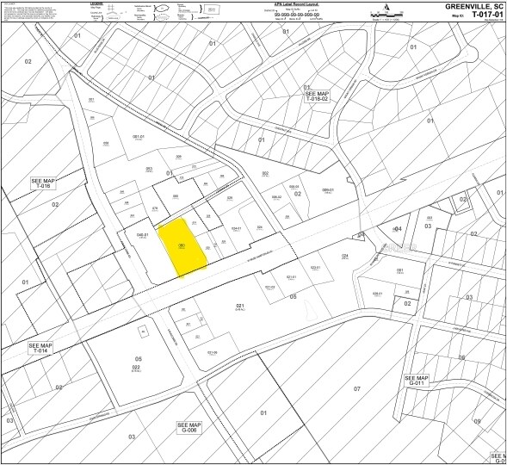507x465 pixels.
Task: Click the yellow highlighted parcel 050
Action: (182, 247)
